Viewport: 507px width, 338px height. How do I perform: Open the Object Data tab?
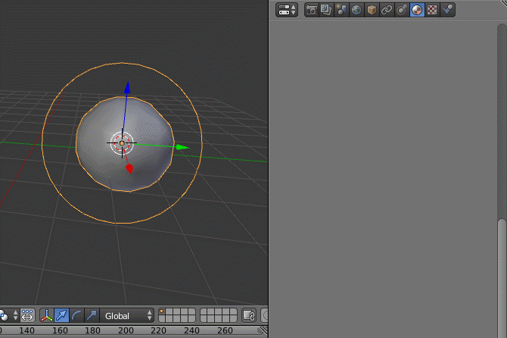[x=402, y=10]
